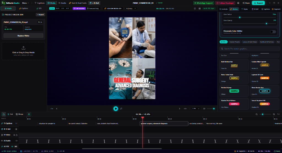Open the playback speed 1.0x dropdown
The image size is (282, 153).
coord(196,109)
